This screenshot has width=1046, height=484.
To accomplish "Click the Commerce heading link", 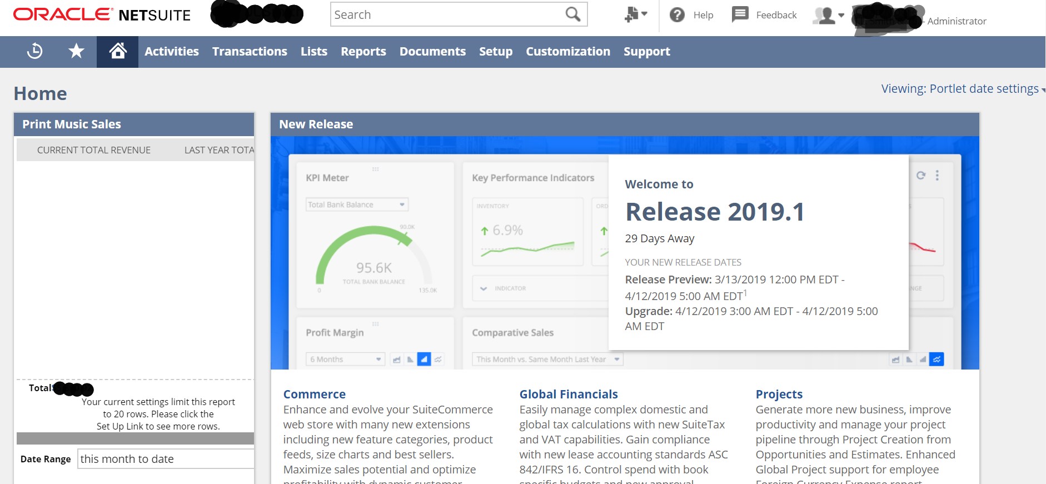I will click(314, 394).
